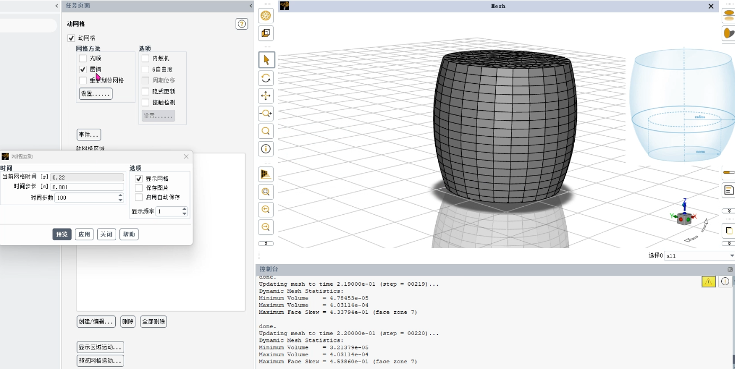
Task: Toggle the 层铺 checkbox
Action: (83, 69)
